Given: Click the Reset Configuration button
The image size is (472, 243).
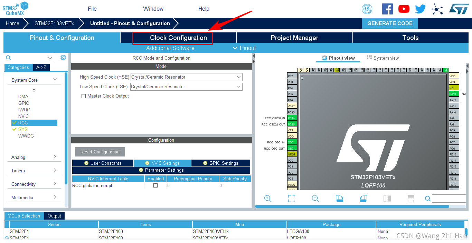Looking at the screenshot, I should 100,152.
